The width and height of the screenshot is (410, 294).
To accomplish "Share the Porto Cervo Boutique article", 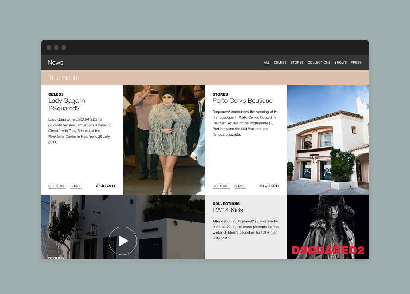I will [x=240, y=186].
